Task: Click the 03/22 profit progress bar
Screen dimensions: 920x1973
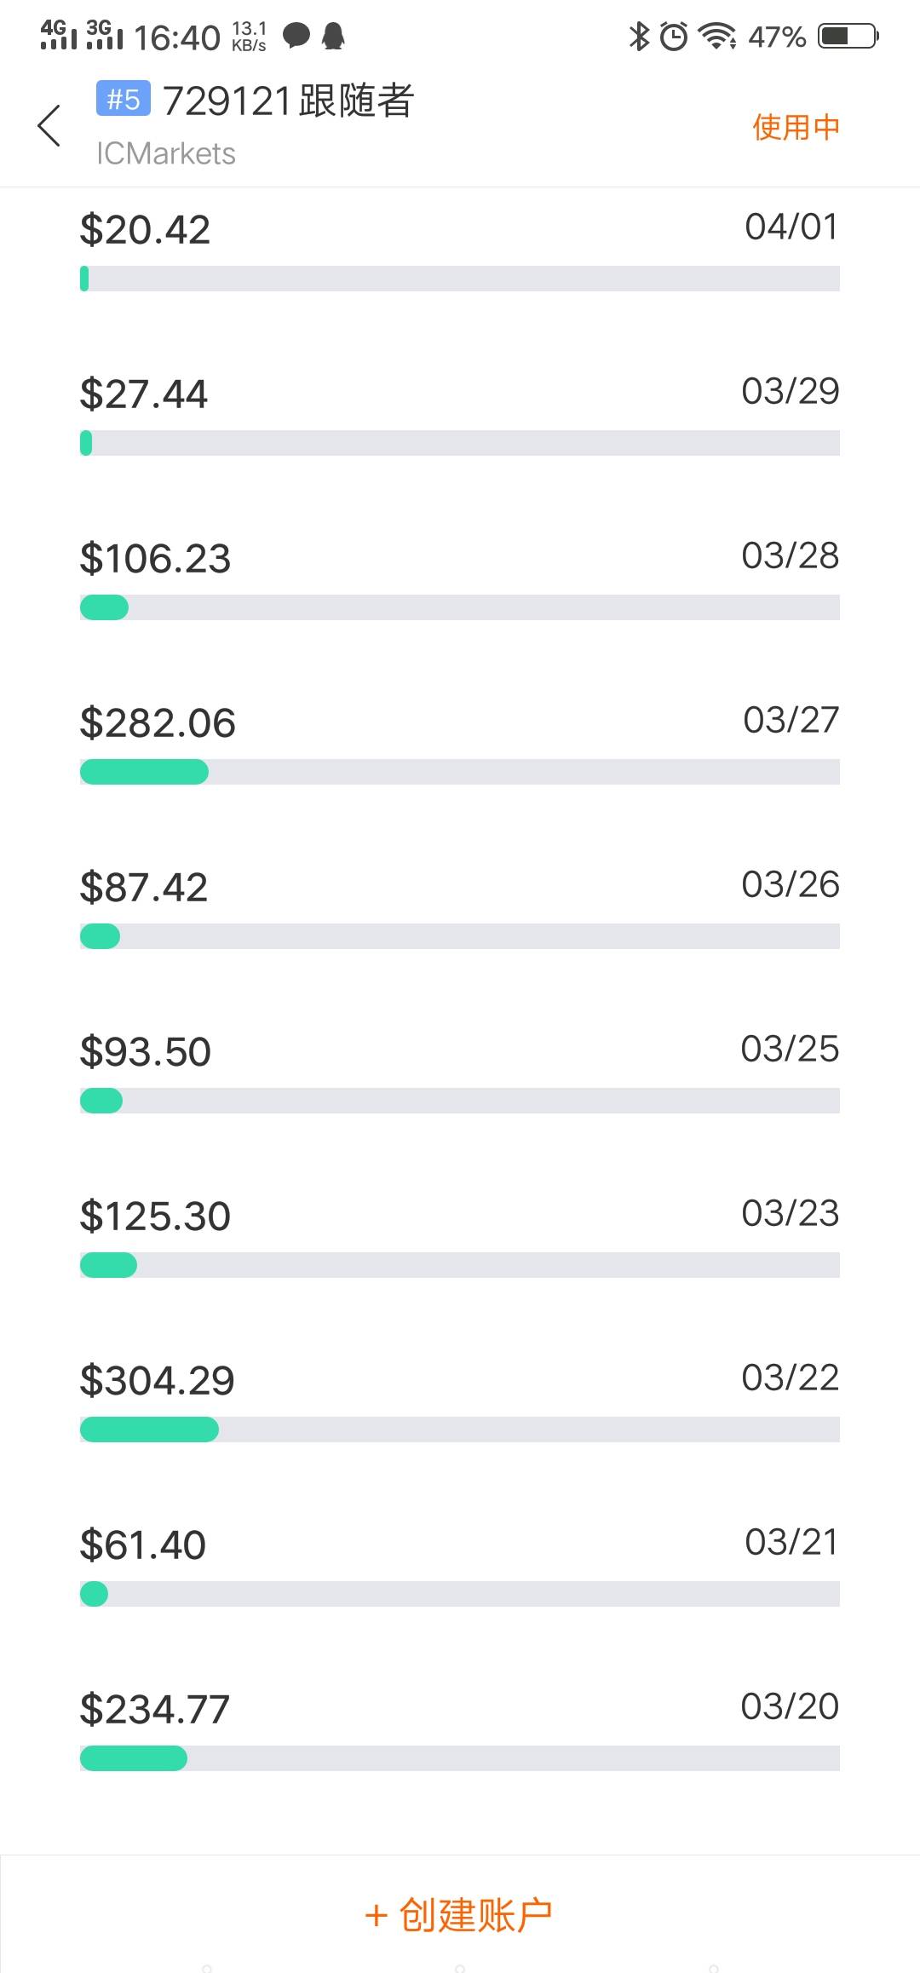Action: [460, 1429]
